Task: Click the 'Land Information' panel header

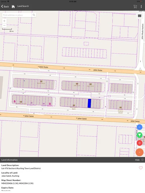Action: 10,160
